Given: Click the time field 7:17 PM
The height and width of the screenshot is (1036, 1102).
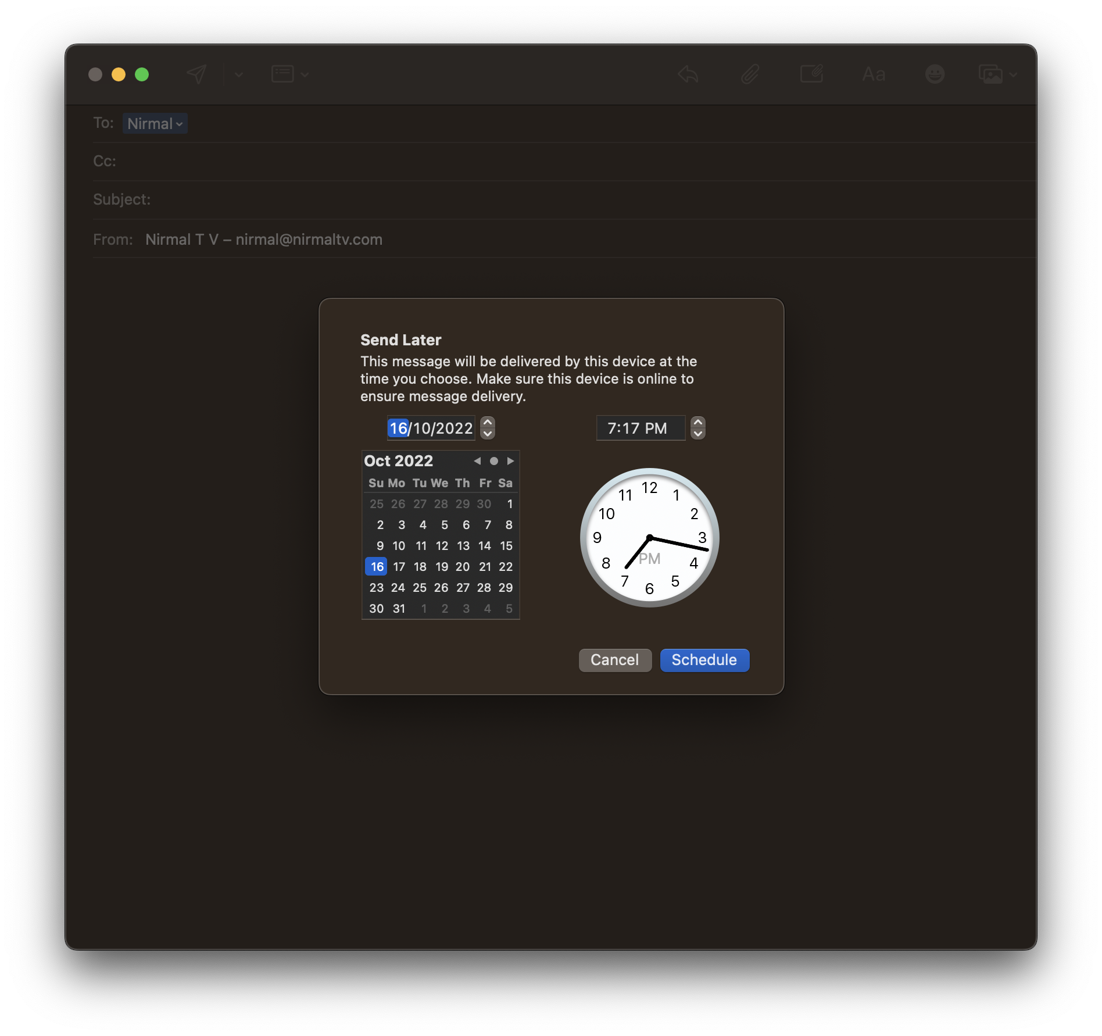Looking at the screenshot, I should 641,428.
